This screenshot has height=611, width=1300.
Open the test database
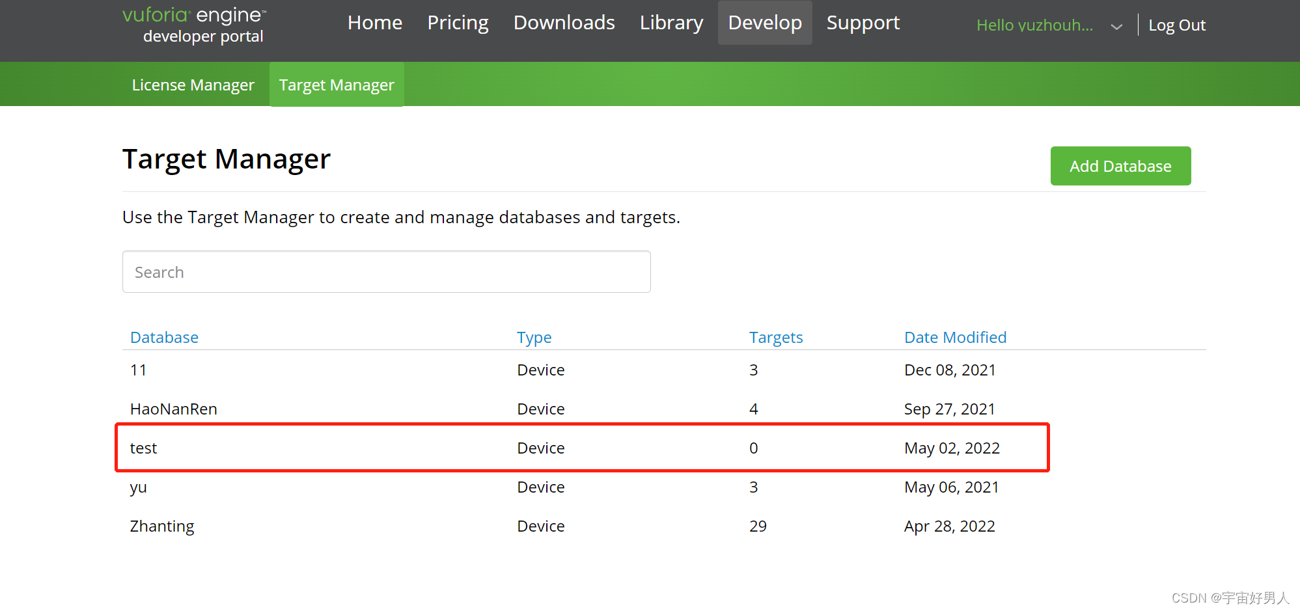pos(143,448)
